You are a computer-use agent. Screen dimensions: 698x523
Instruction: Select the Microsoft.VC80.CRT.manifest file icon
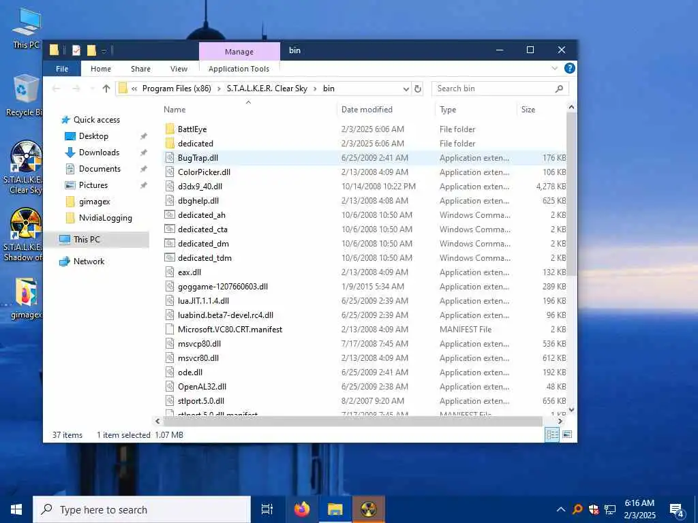pos(170,329)
